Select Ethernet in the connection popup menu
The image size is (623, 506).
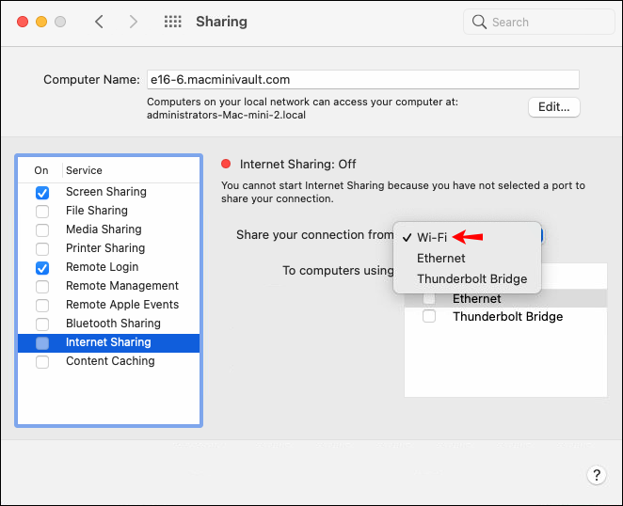tap(441, 258)
